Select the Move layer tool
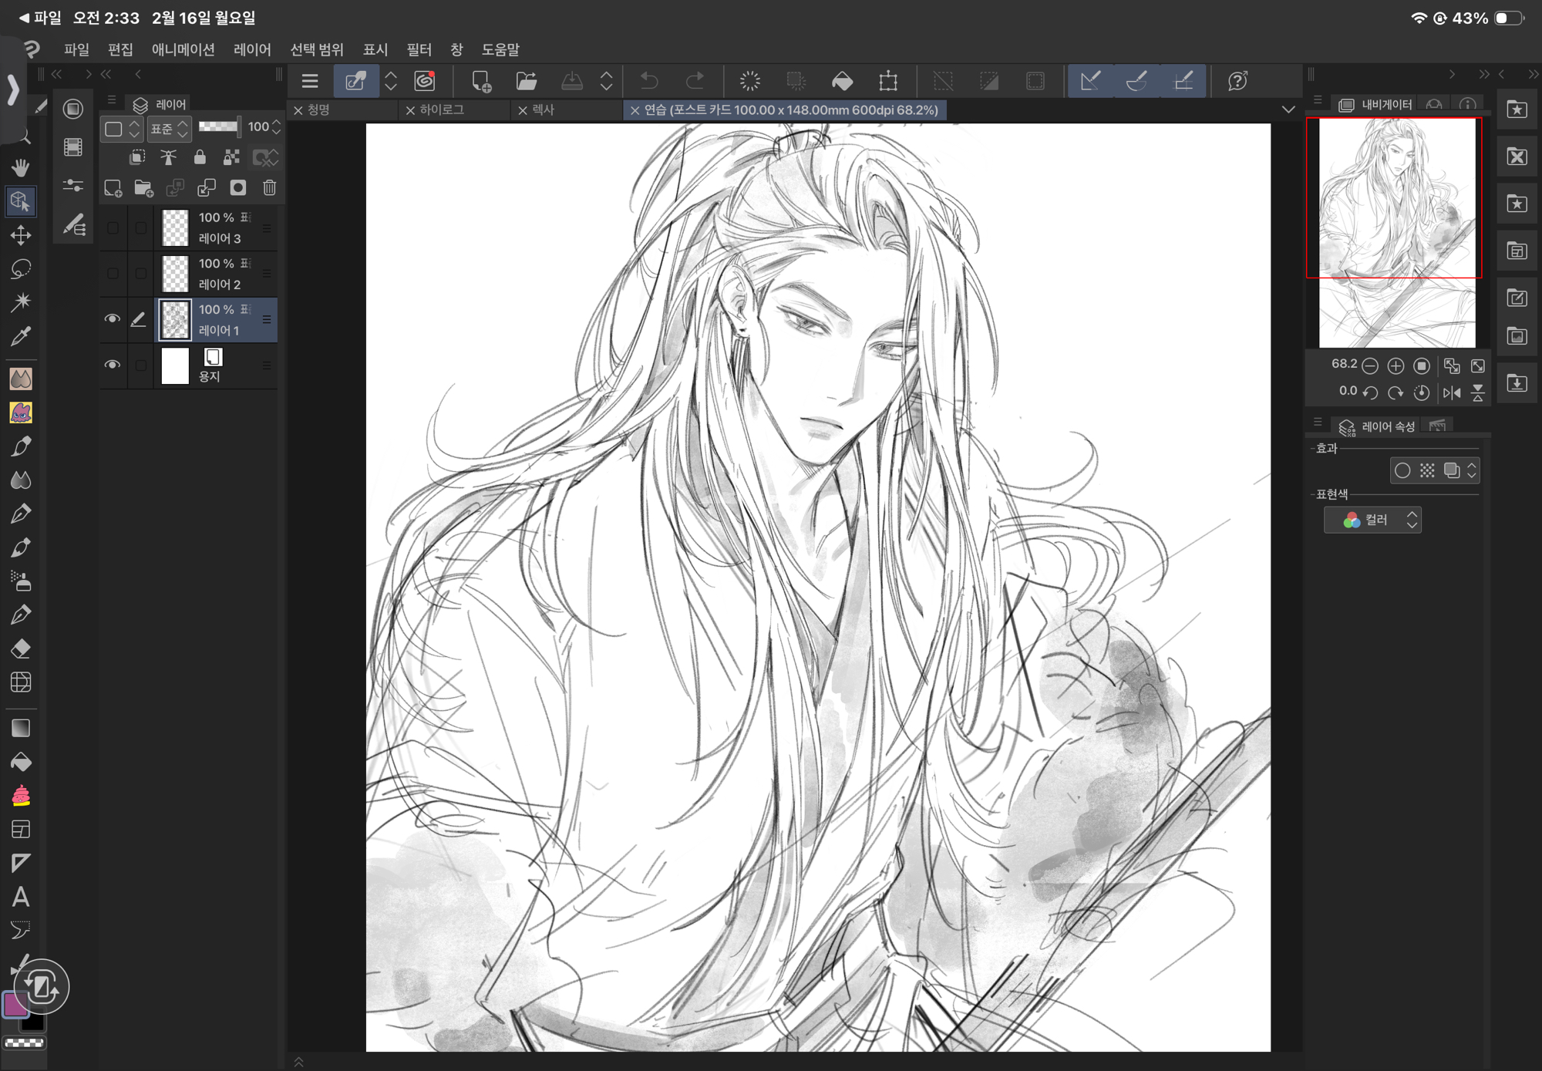This screenshot has height=1071, width=1542. 21,234
